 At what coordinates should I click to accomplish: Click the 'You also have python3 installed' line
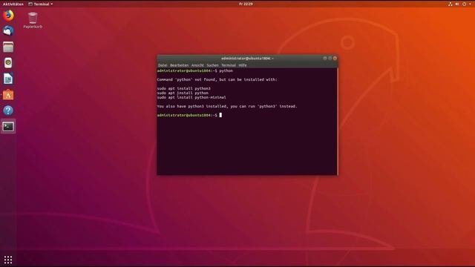[x=227, y=106]
